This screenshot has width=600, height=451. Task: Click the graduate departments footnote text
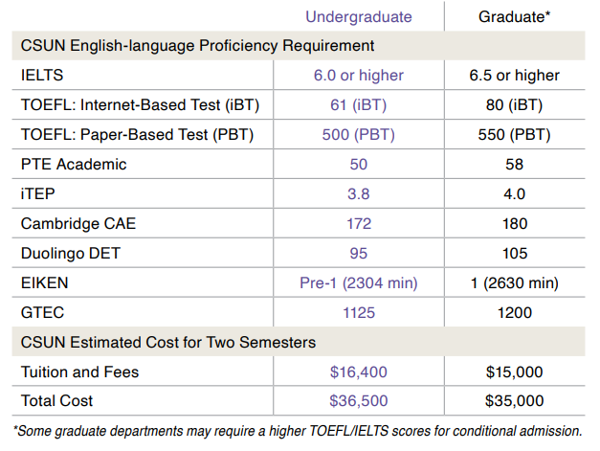[298, 431]
